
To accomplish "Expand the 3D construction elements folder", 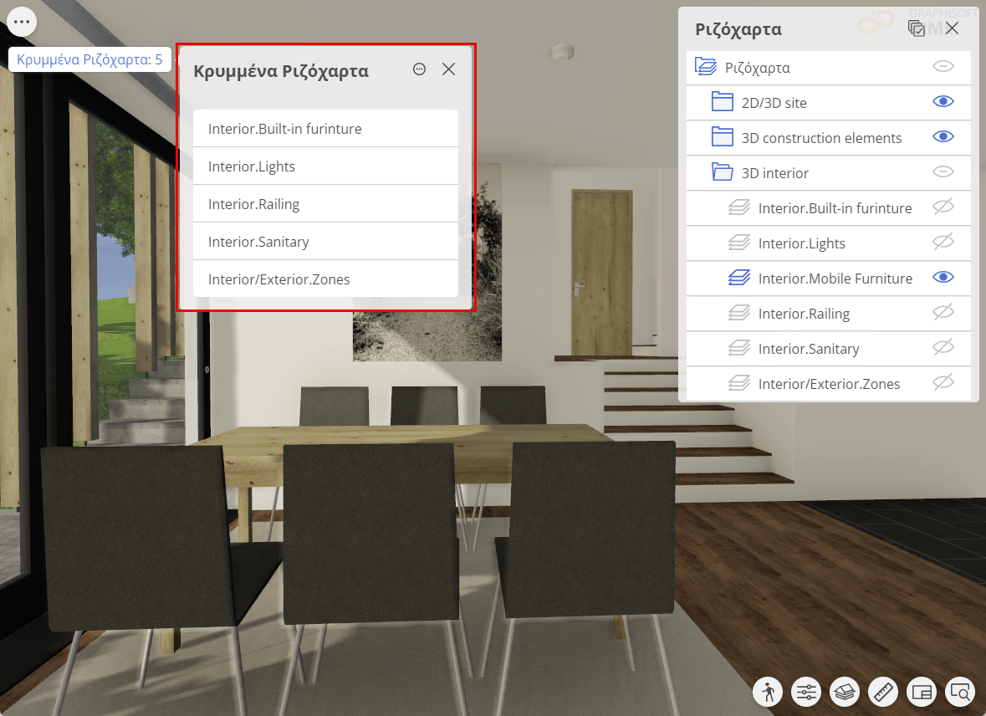I will point(722,137).
